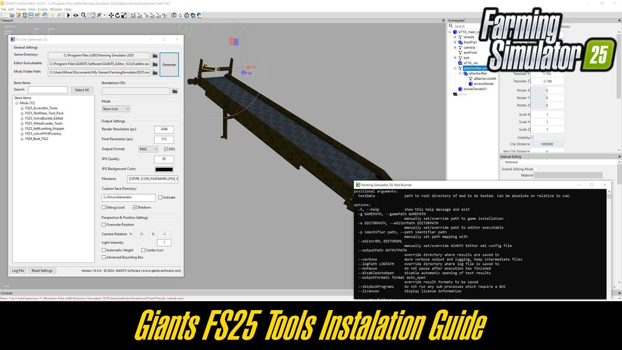Click the Custom Save Directory path field
Image resolution: width=622 pixels, height=350 pixels.
point(128,197)
